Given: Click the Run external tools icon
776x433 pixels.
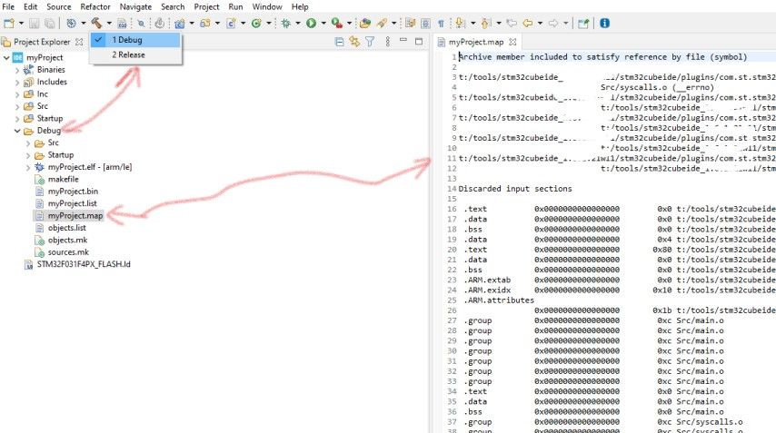Looking at the screenshot, I should (x=337, y=24).
